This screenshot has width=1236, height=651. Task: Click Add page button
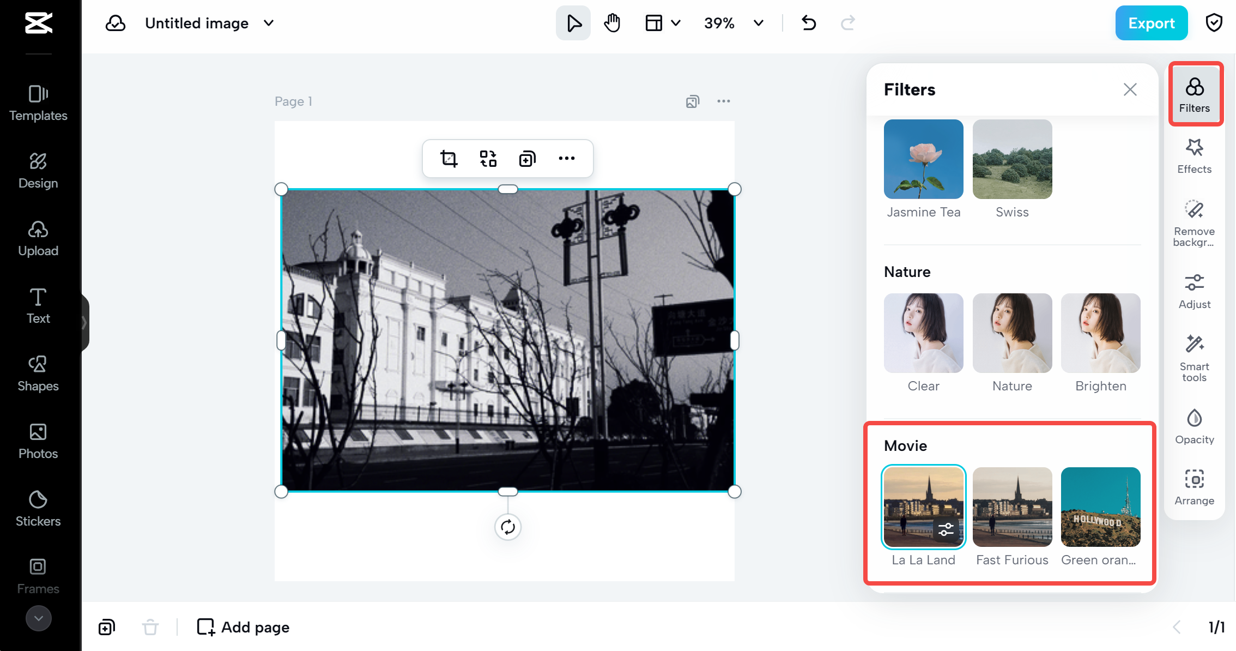pyautogui.click(x=243, y=627)
